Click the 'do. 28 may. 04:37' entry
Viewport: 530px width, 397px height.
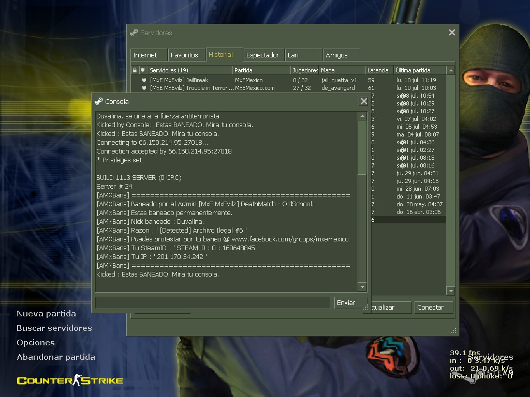click(419, 204)
